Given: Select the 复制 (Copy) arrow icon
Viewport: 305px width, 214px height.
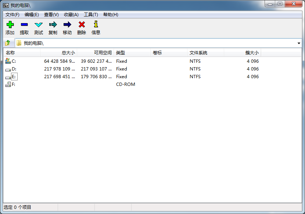Looking at the screenshot, I should [x=53, y=25].
